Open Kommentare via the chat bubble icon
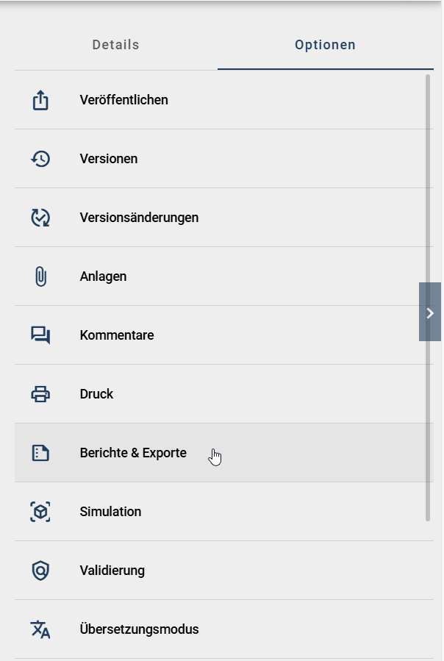 pyautogui.click(x=40, y=335)
